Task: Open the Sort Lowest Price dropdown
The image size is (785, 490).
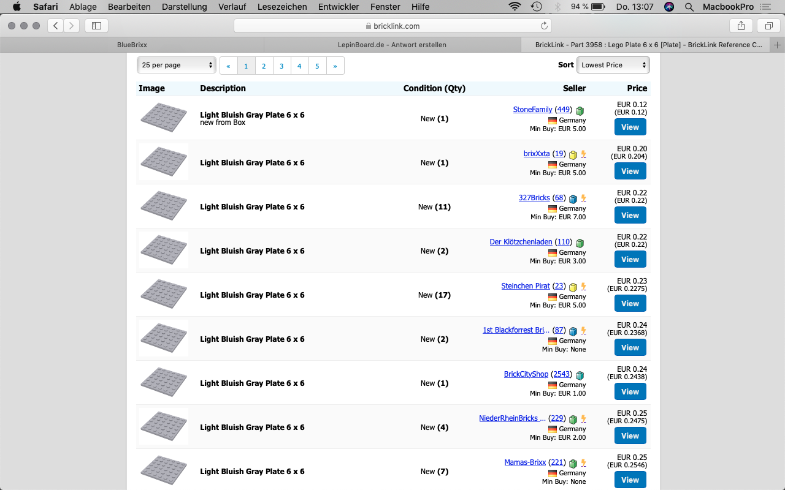Action: click(613, 65)
